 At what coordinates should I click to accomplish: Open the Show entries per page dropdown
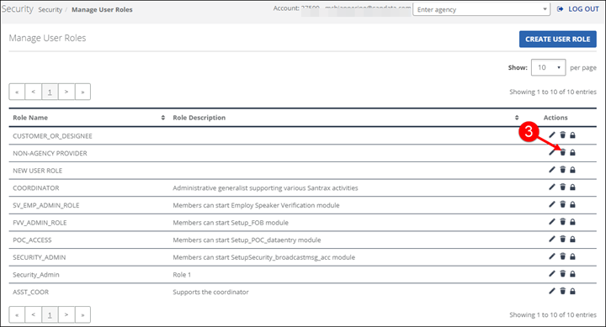coord(549,67)
